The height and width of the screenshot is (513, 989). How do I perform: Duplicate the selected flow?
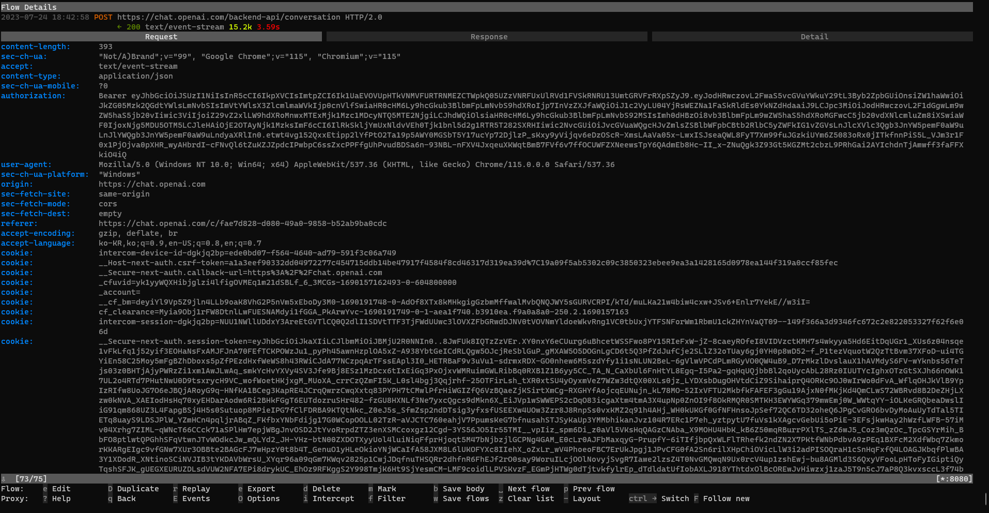(x=137, y=488)
